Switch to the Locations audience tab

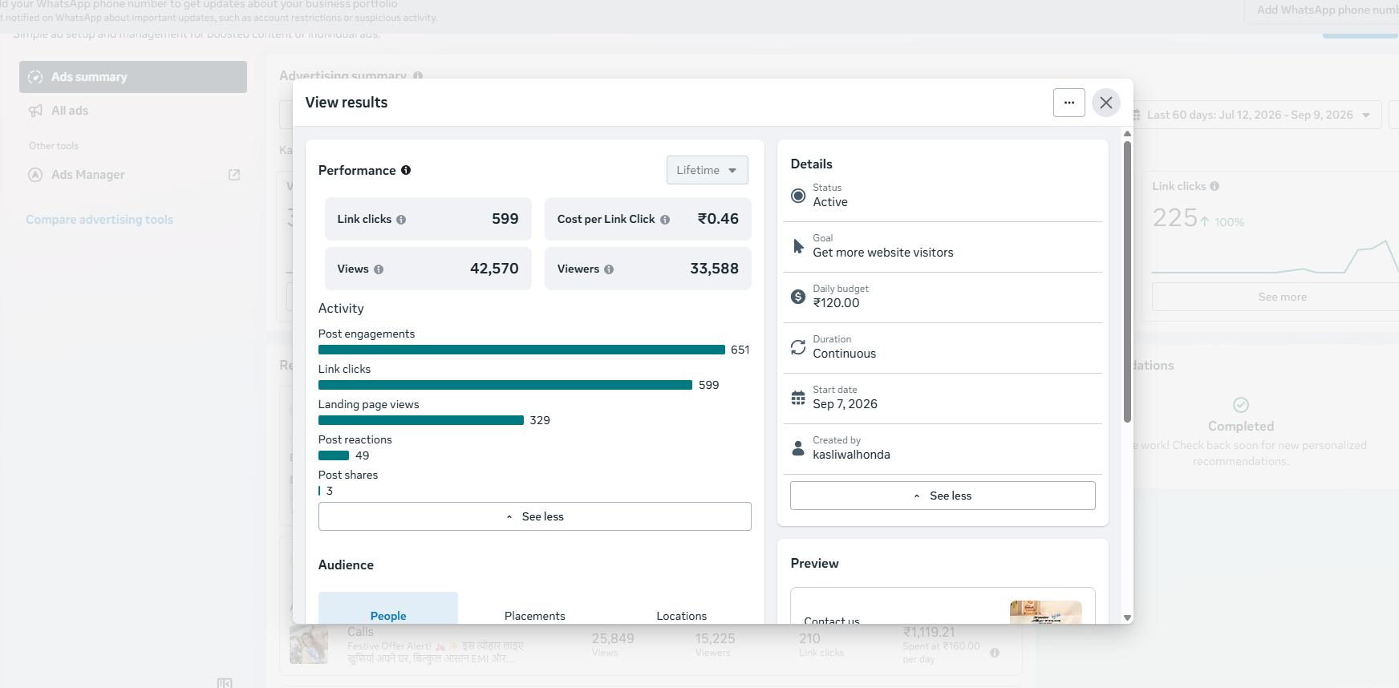(681, 616)
